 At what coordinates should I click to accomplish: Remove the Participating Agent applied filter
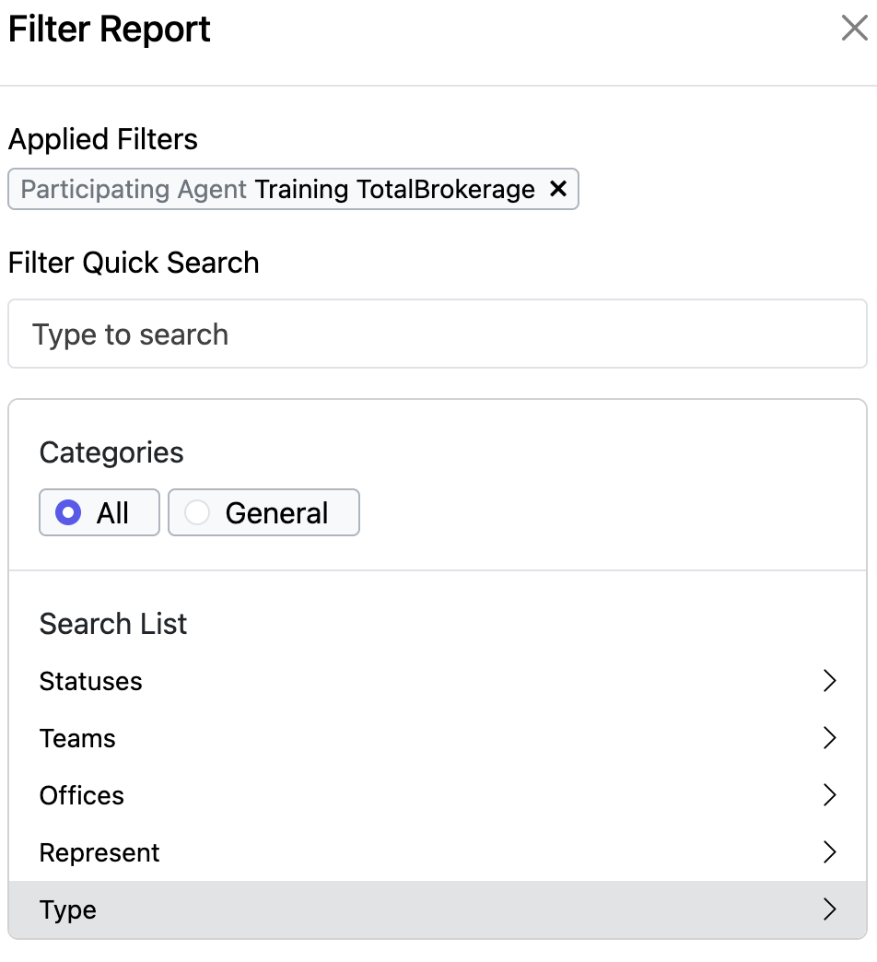558,188
